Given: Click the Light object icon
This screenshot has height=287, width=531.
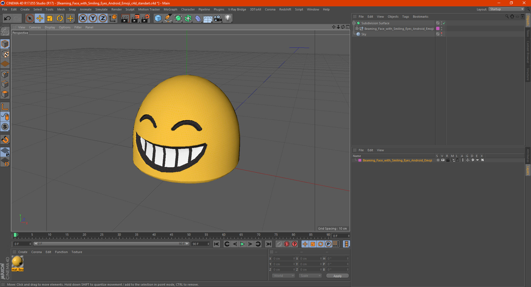Looking at the screenshot, I should point(228,18).
